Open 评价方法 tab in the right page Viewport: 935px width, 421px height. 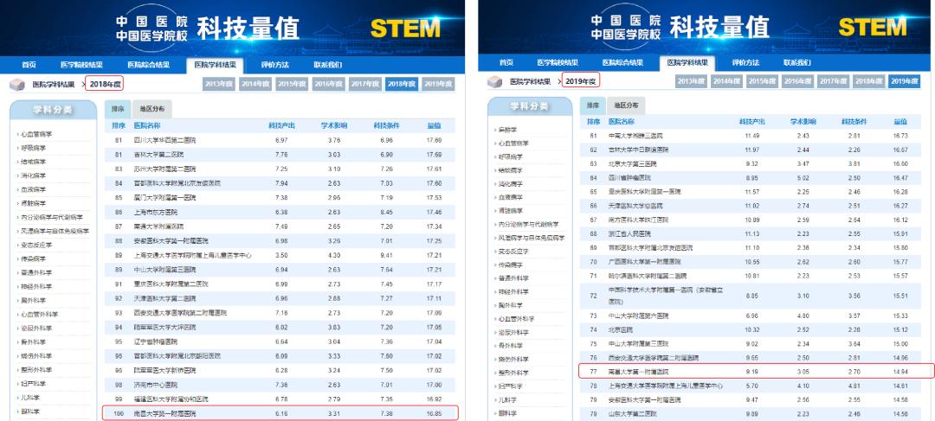click(746, 62)
